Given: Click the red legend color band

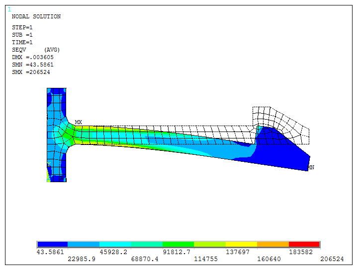Looking at the screenshot, I should pyautogui.click(x=304, y=244).
